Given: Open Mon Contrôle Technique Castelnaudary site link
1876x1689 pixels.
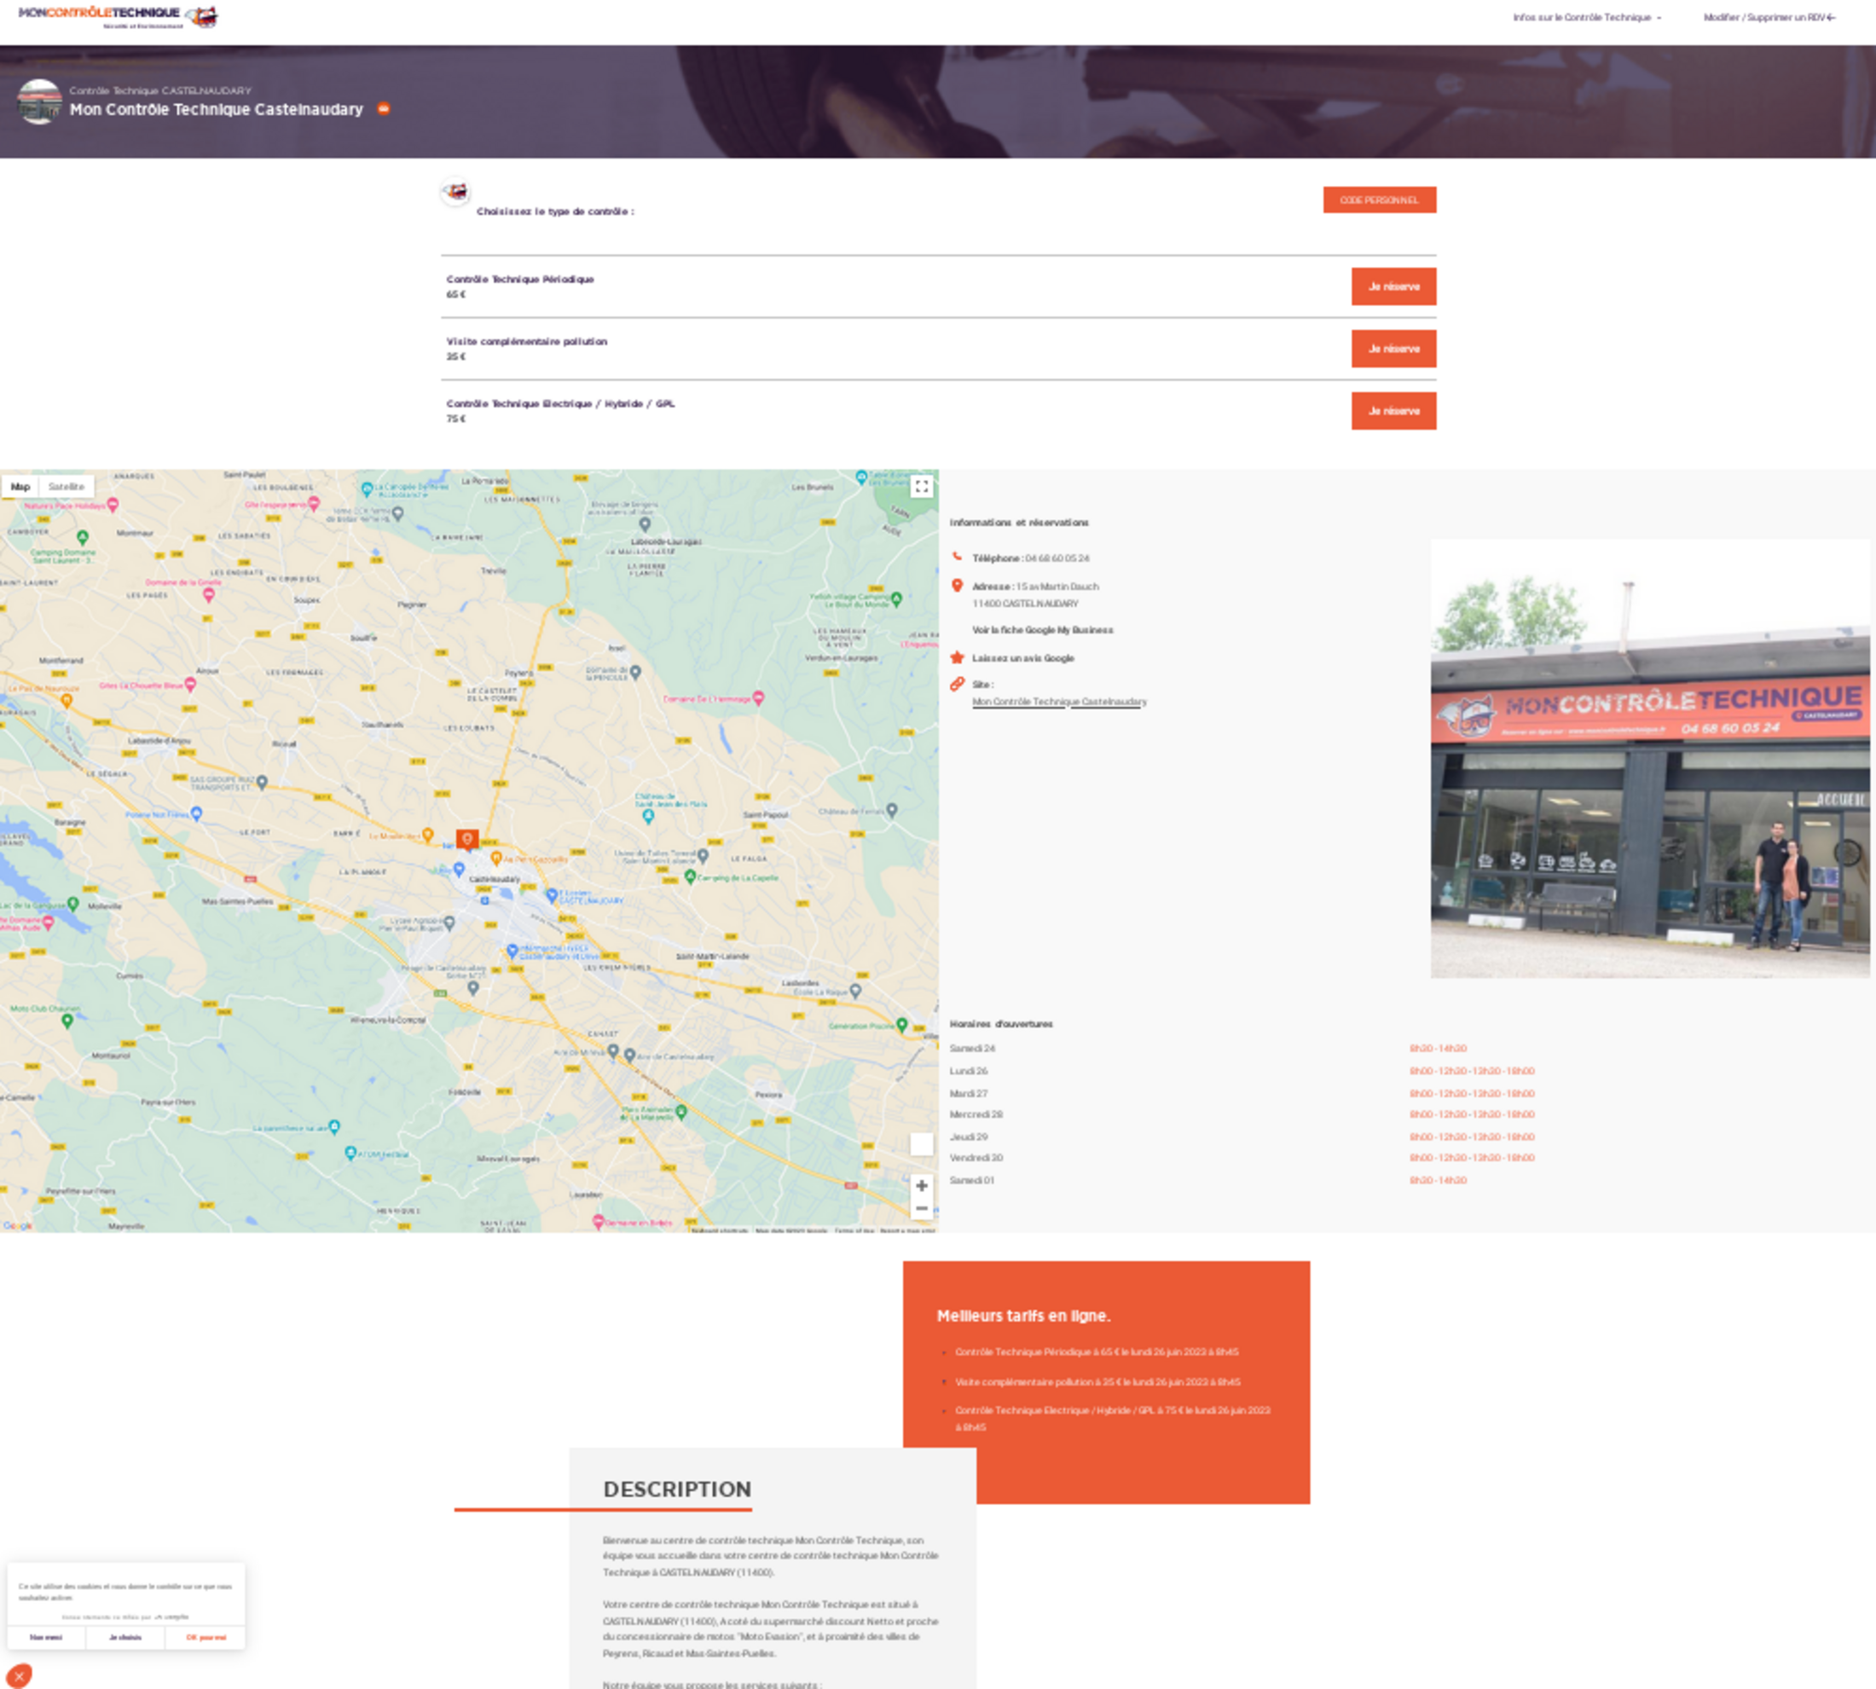Looking at the screenshot, I should (1059, 702).
